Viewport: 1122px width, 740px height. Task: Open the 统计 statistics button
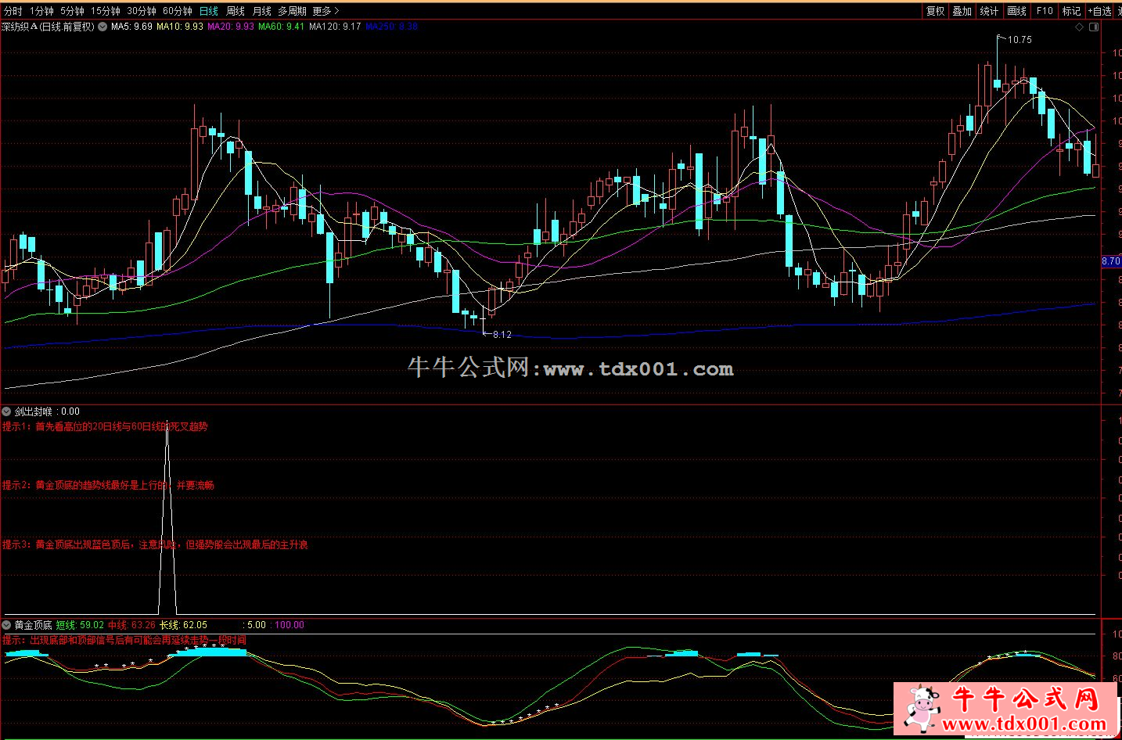pos(989,11)
